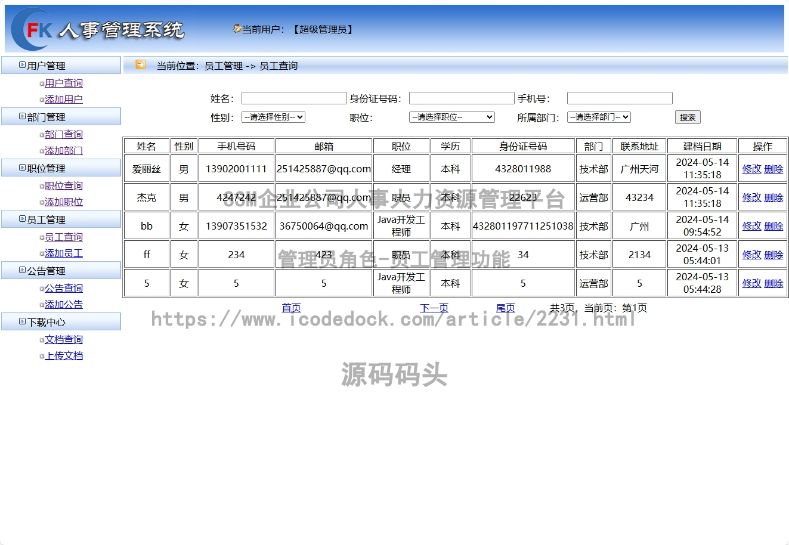Click 删除 for employee 杰克

[773, 197]
